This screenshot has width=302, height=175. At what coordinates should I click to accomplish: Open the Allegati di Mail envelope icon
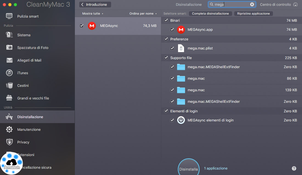[9, 60]
